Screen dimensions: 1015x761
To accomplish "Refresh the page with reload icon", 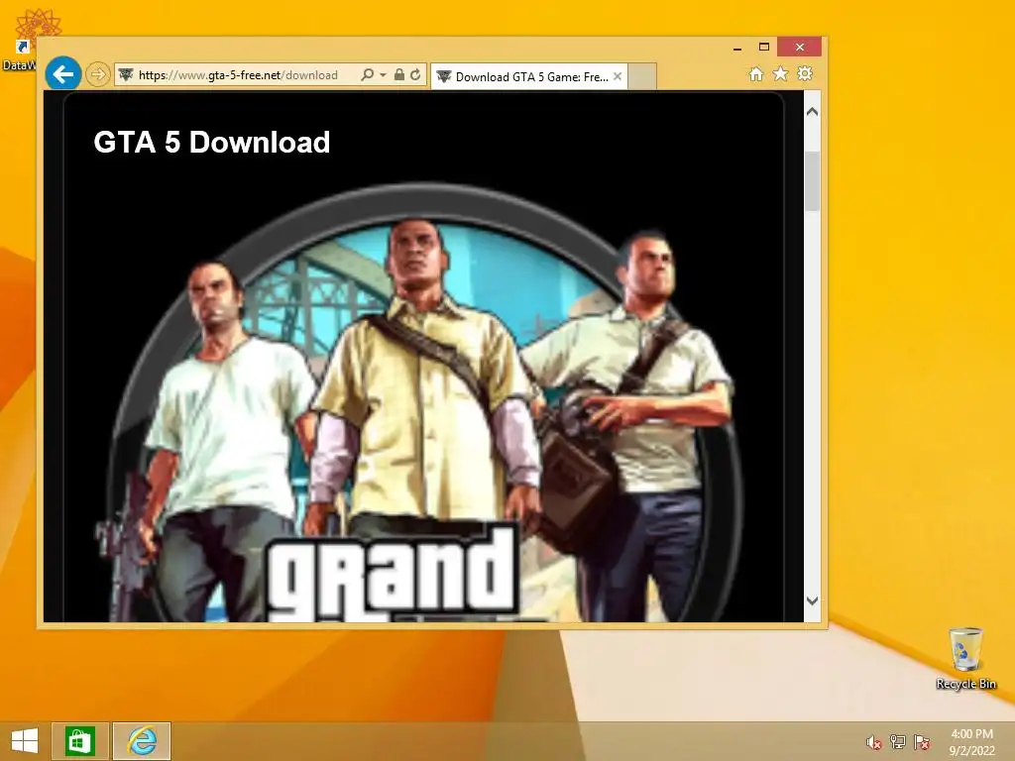I will (x=415, y=75).
